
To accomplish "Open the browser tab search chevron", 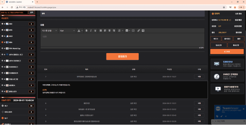I will [x=2, y=2].
